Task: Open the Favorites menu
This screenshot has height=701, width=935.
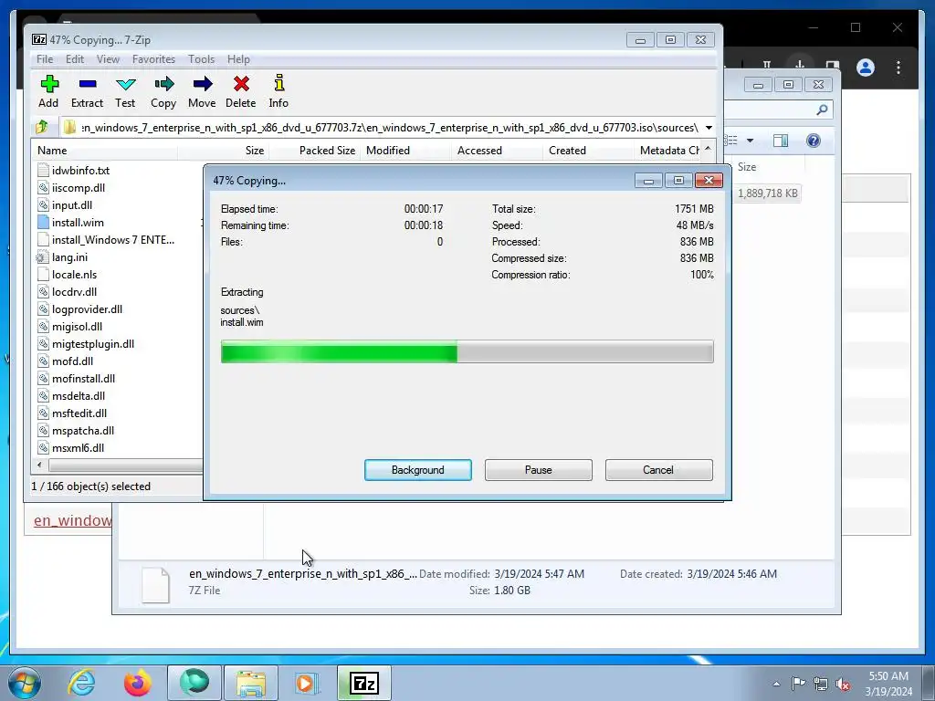Action: [153, 59]
